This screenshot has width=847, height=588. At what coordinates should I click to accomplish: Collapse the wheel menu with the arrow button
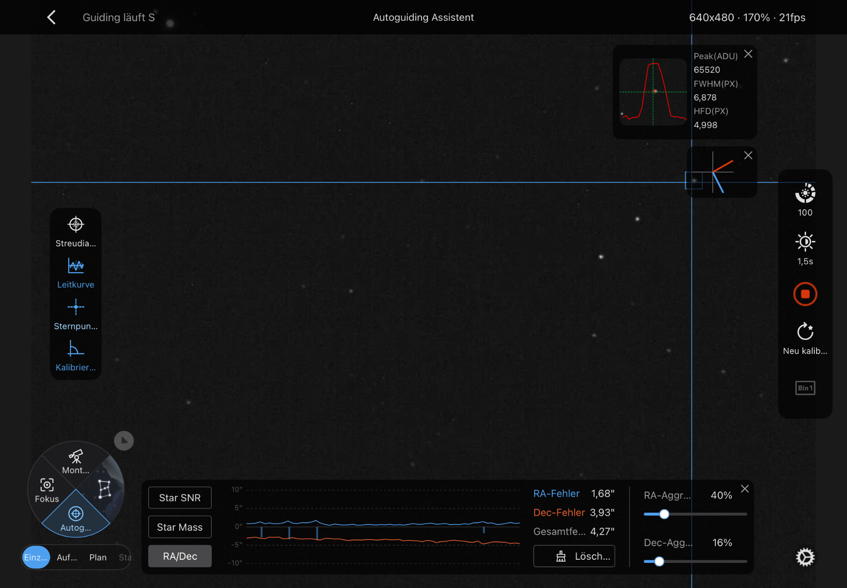[x=124, y=441]
